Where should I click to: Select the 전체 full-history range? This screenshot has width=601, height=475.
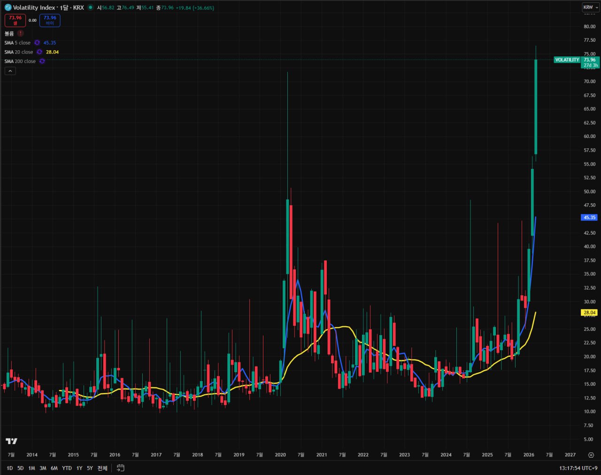click(x=102, y=468)
